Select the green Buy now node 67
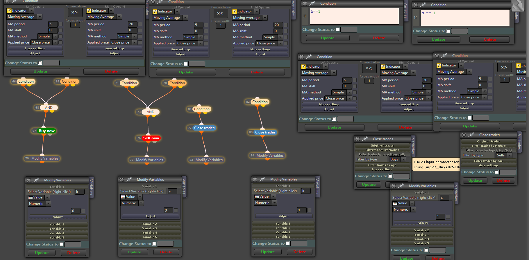529x260 pixels. [x=47, y=131]
